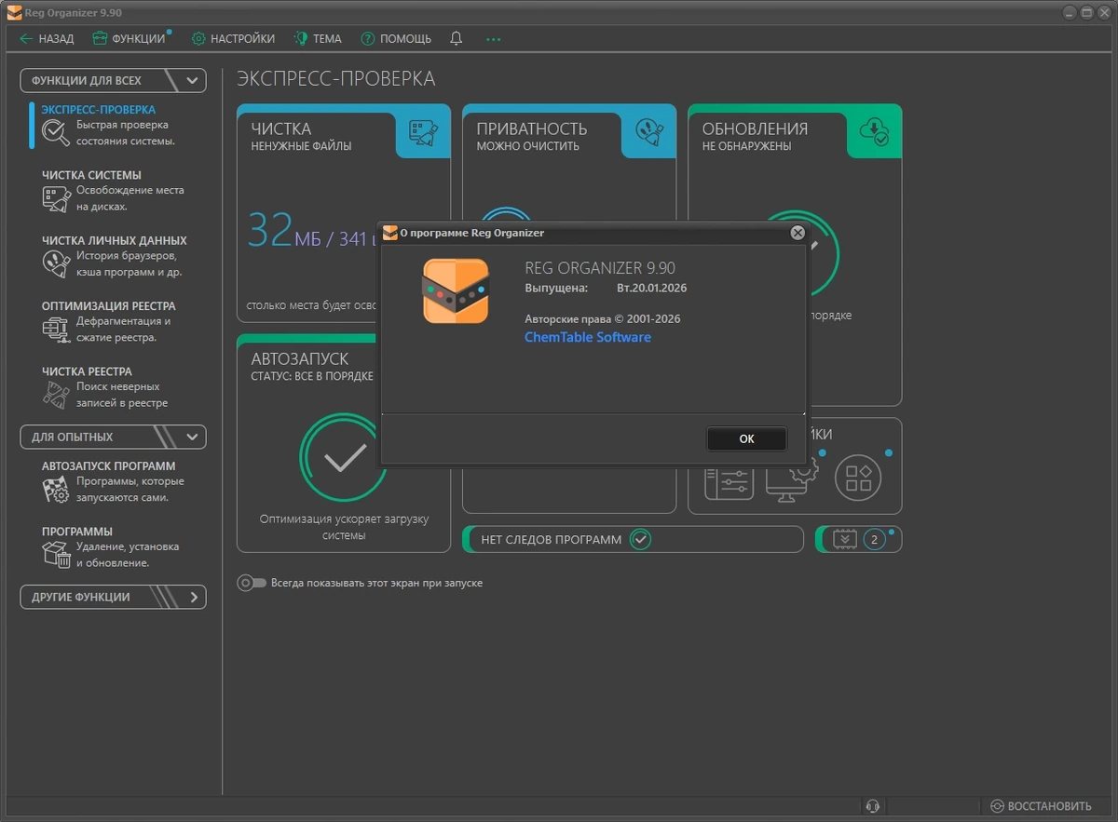Image resolution: width=1118 pixels, height=822 pixels.
Task: Click the Reg Organizer title bar icon
Action: 14,13
